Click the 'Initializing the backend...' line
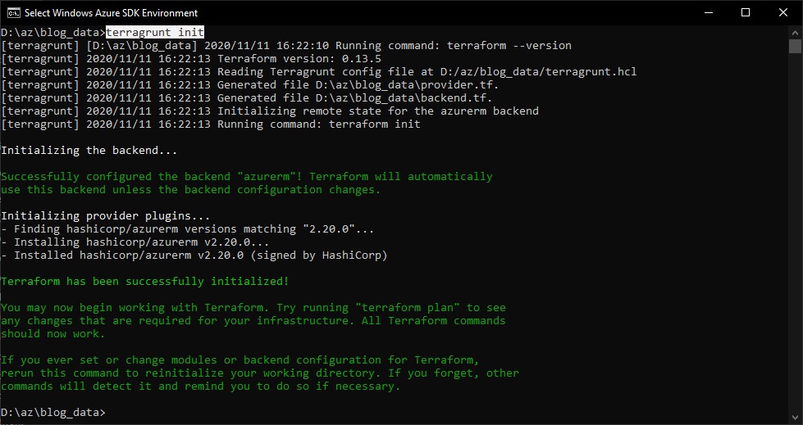 [89, 151]
